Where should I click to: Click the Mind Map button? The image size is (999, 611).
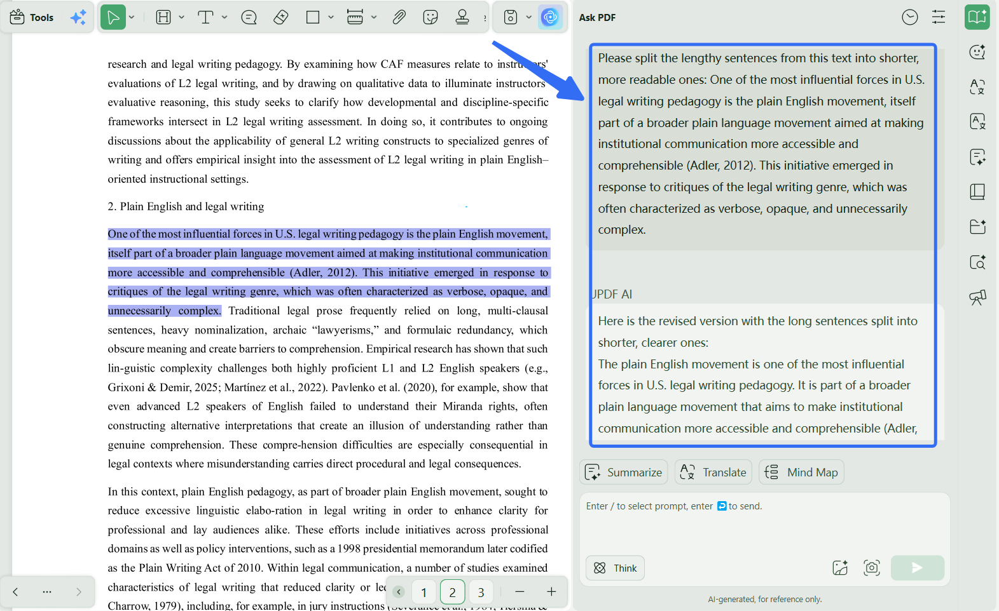click(801, 472)
